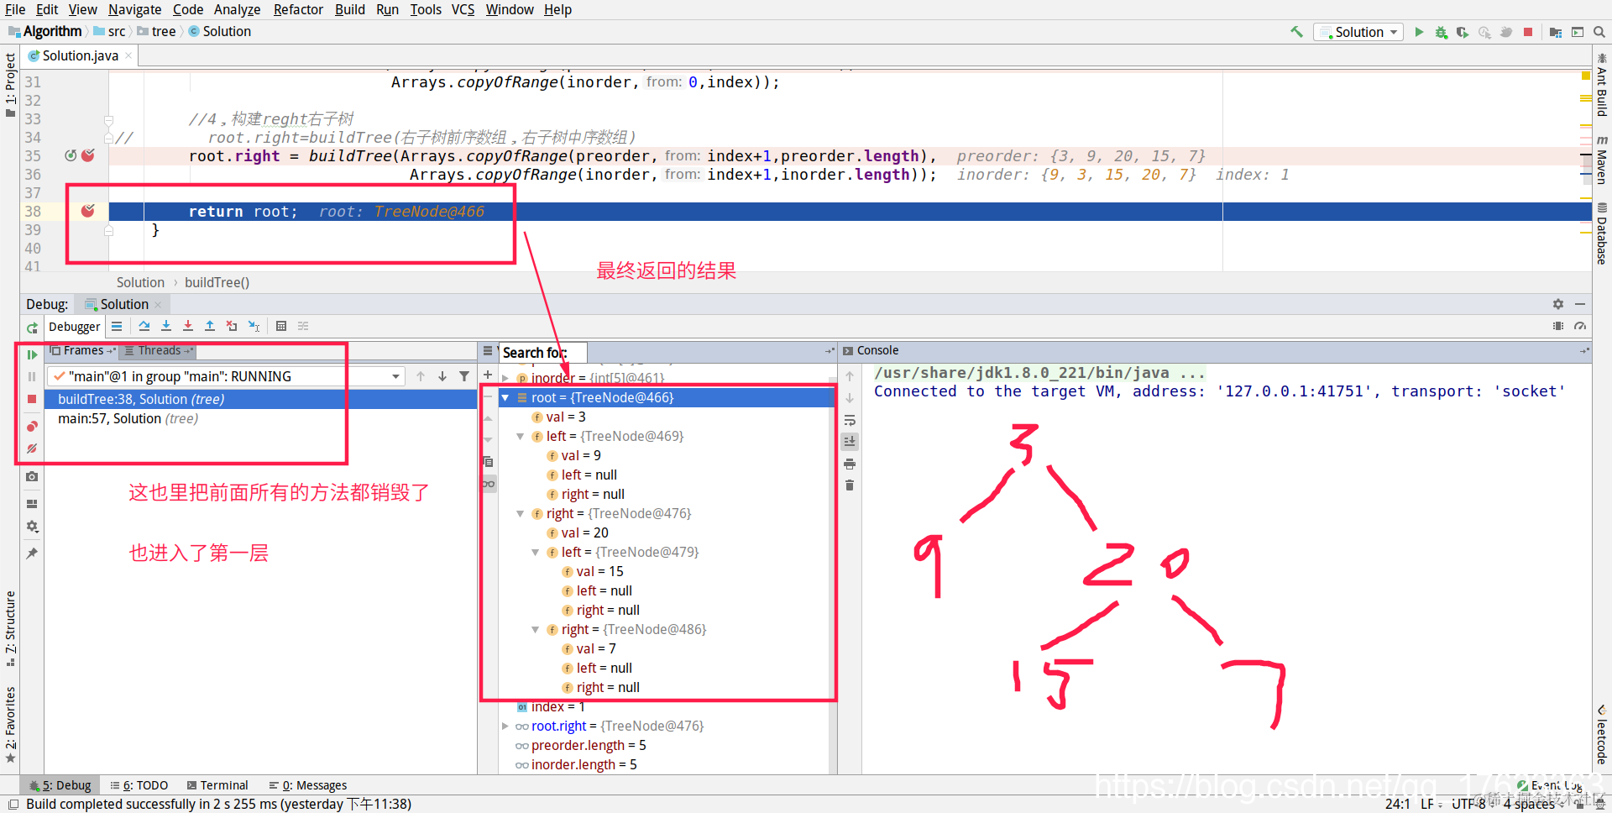The width and height of the screenshot is (1612, 813).
Task: Switch to the Threads tab
Action: pos(159,350)
